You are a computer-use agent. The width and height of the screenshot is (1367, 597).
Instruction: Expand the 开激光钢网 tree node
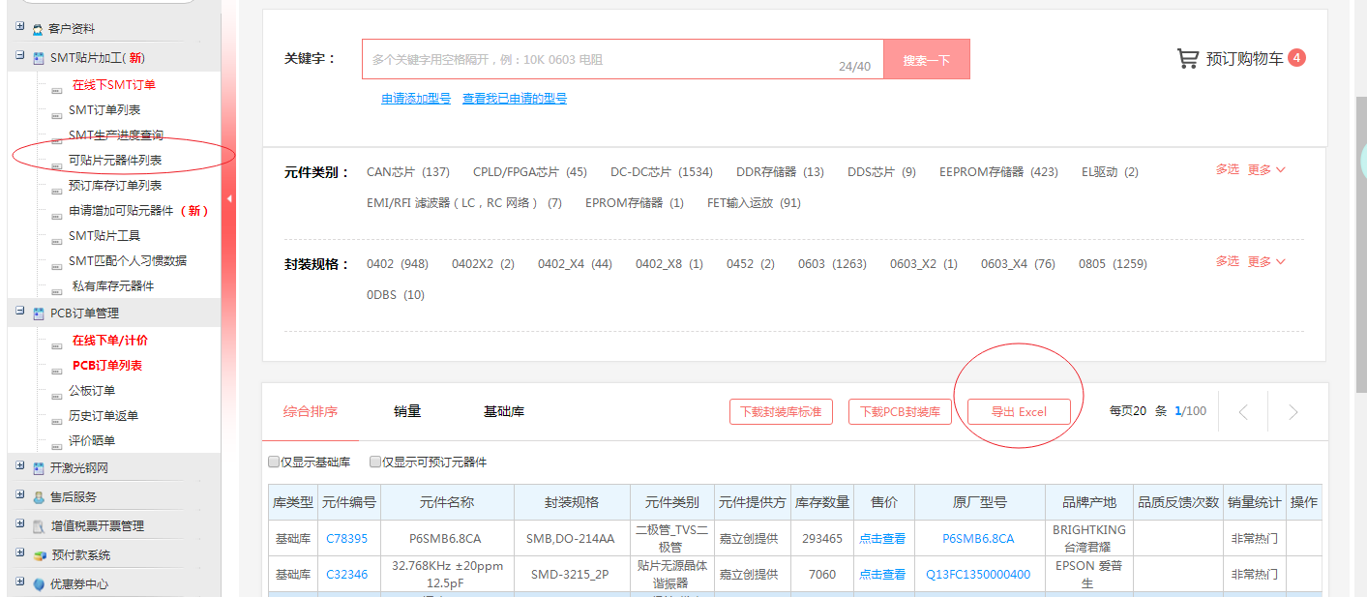click(20, 467)
